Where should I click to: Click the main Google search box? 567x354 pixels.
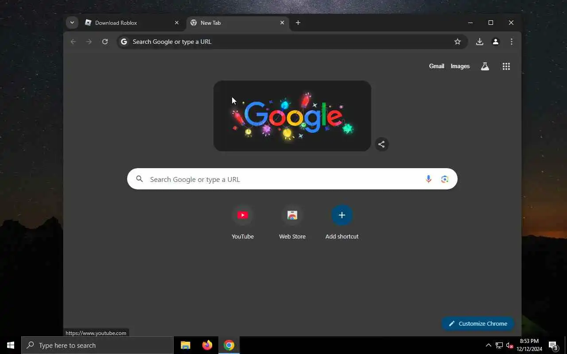292,179
